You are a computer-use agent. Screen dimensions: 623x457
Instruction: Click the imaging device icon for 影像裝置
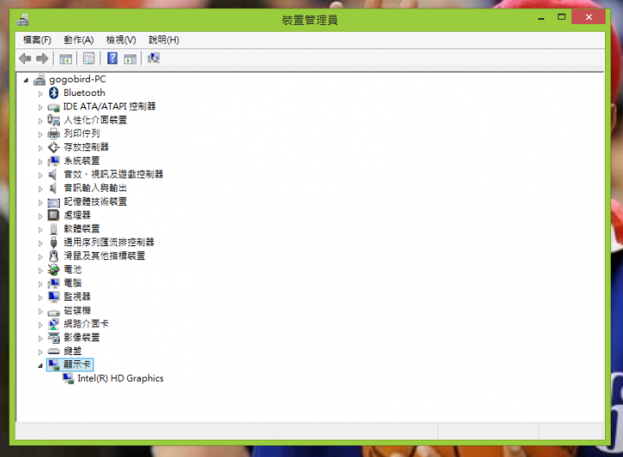coord(54,338)
